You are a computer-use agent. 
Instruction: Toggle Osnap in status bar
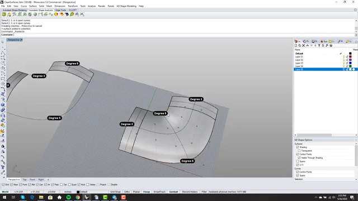[147, 192]
